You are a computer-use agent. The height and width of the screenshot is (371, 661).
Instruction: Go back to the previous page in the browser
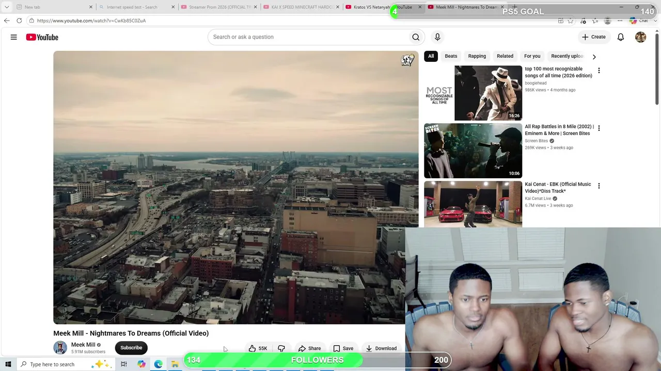tap(7, 21)
